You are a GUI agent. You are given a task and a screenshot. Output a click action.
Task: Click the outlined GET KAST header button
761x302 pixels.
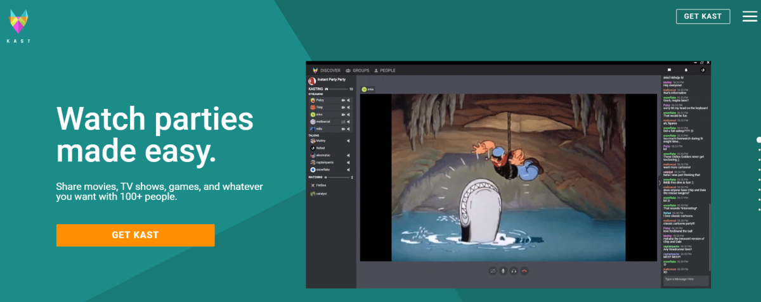click(703, 16)
